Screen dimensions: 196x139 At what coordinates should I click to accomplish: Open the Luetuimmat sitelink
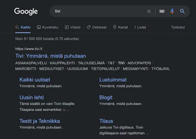click(113, 80)
